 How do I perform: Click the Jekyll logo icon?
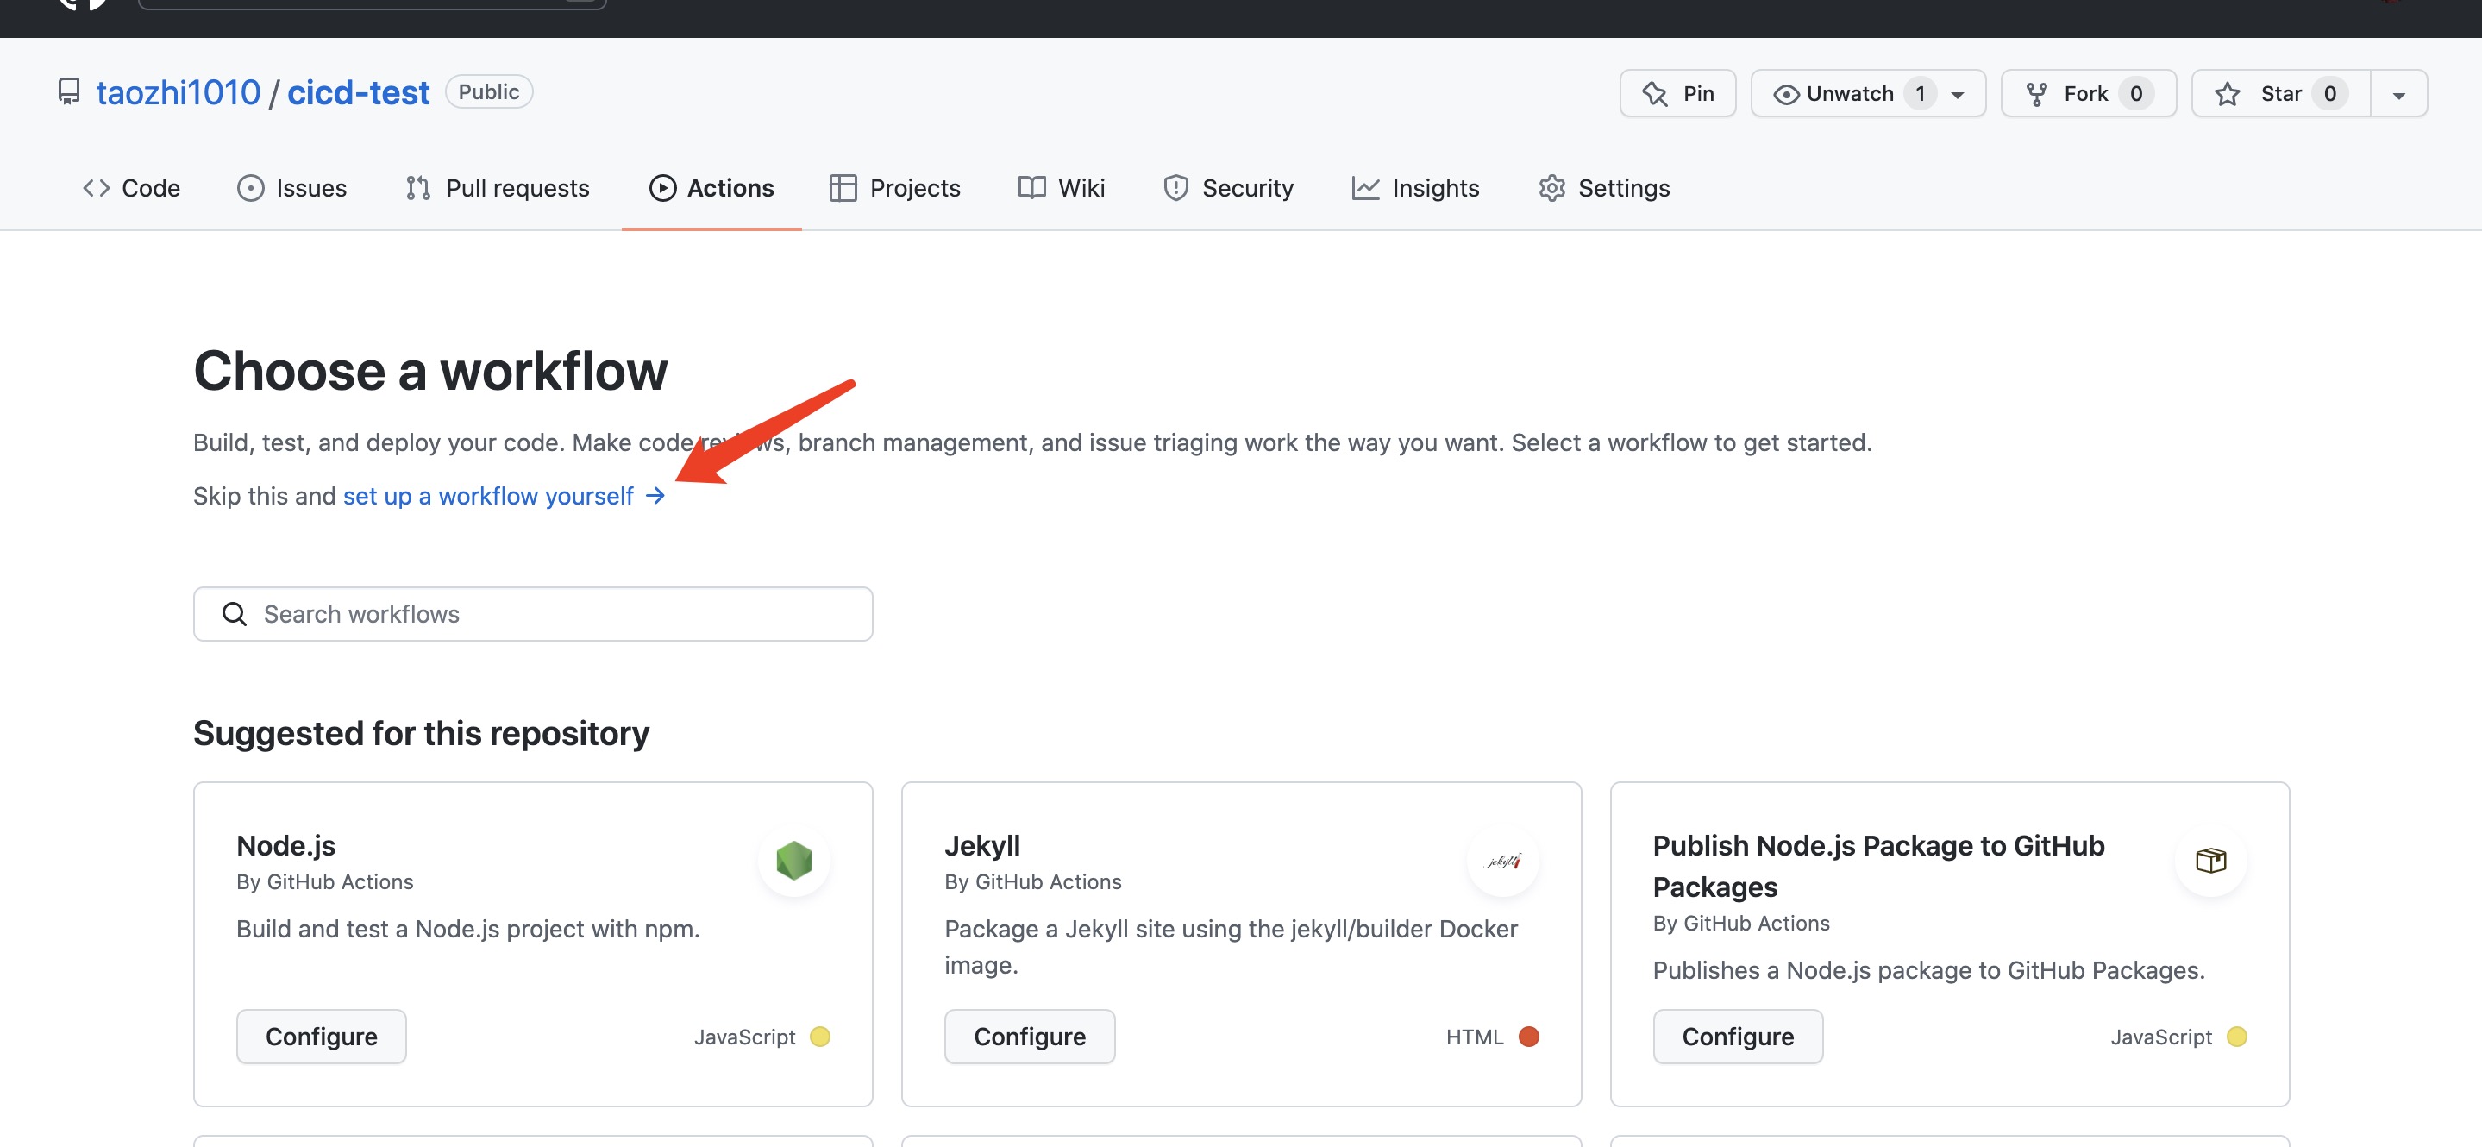pos(1502,861)
